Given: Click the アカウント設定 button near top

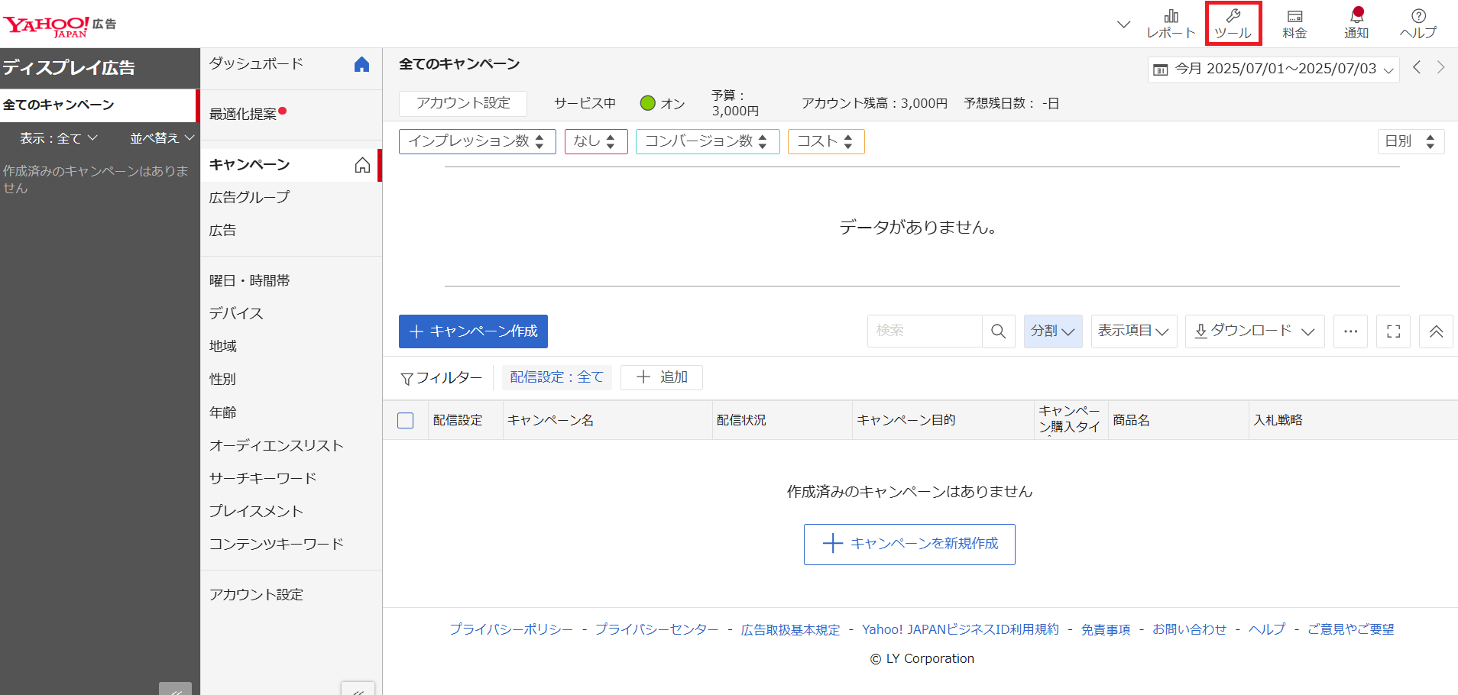Looking at the screenshot, I should coord(463,103).
